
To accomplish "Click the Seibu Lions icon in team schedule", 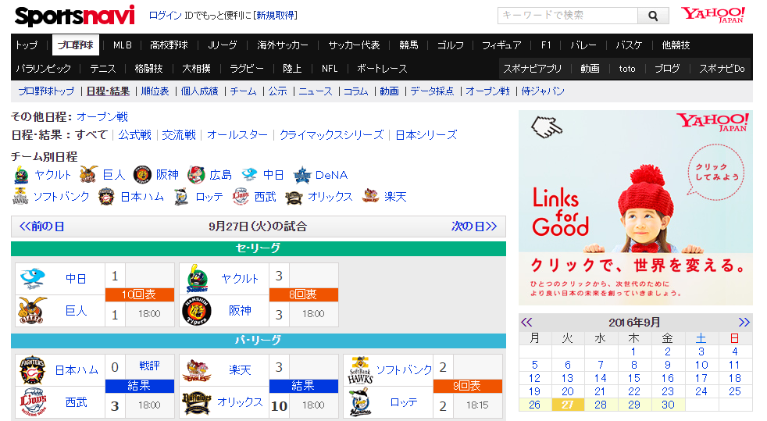I will (x=241, y=197).
